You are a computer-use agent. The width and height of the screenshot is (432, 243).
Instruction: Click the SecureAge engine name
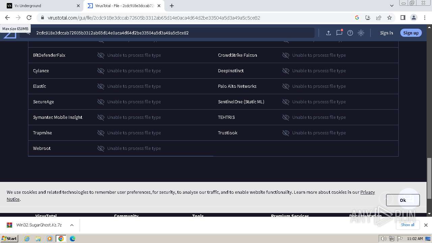pyautogui.click(x=44, y=102)
